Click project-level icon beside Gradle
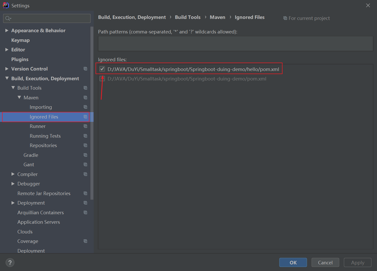 point(86,155)
